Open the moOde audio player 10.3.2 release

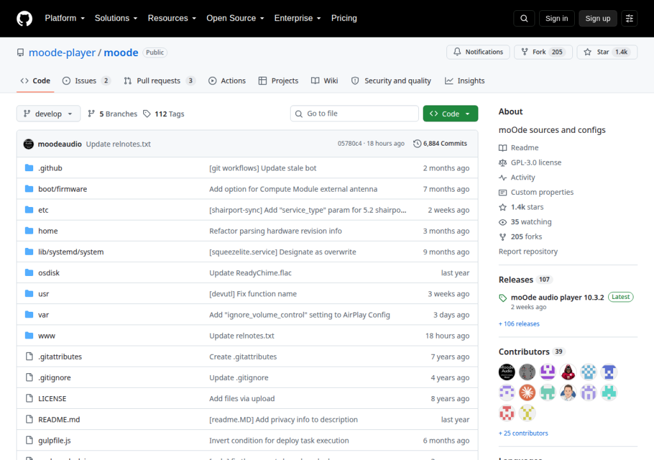pyautogui.click(x=557, y=298)
